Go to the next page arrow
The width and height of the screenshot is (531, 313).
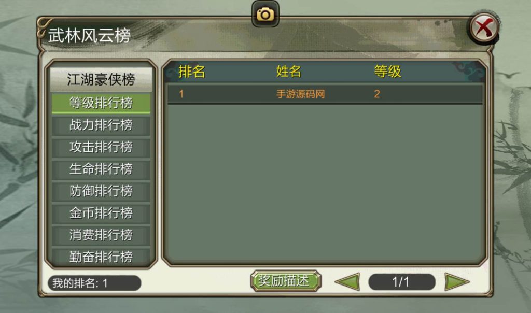(x=456, y=281)
